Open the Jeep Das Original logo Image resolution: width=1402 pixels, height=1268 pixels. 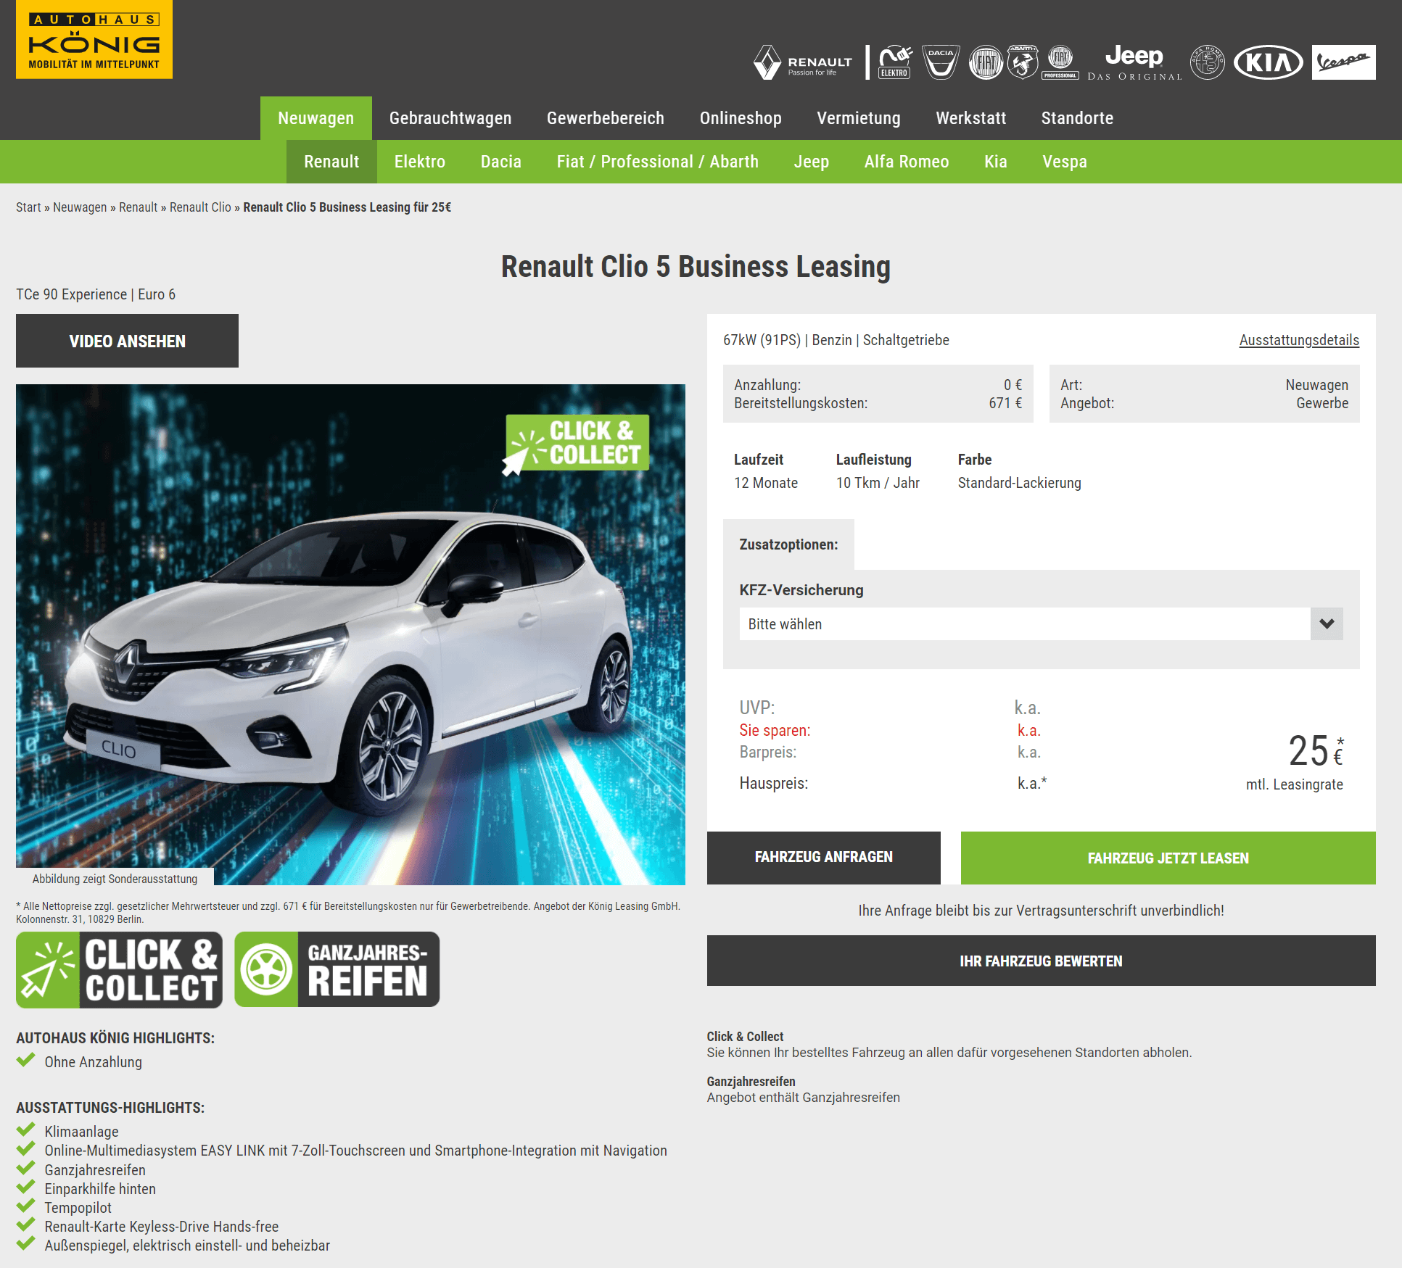click(1134, 62)
